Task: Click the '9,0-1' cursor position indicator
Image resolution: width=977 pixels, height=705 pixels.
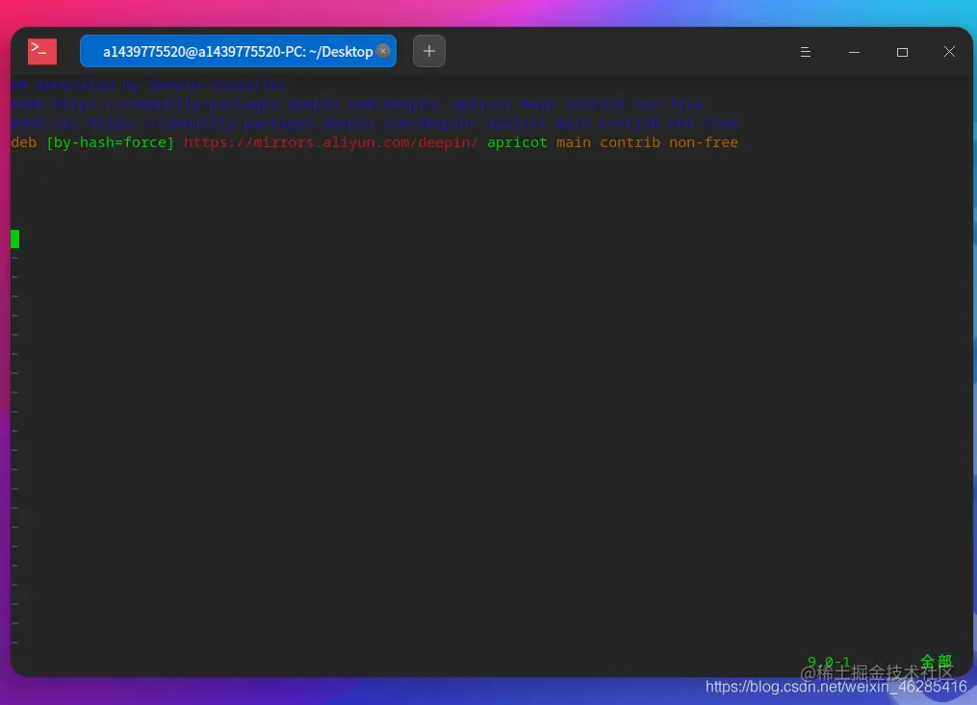Action: 829,662
